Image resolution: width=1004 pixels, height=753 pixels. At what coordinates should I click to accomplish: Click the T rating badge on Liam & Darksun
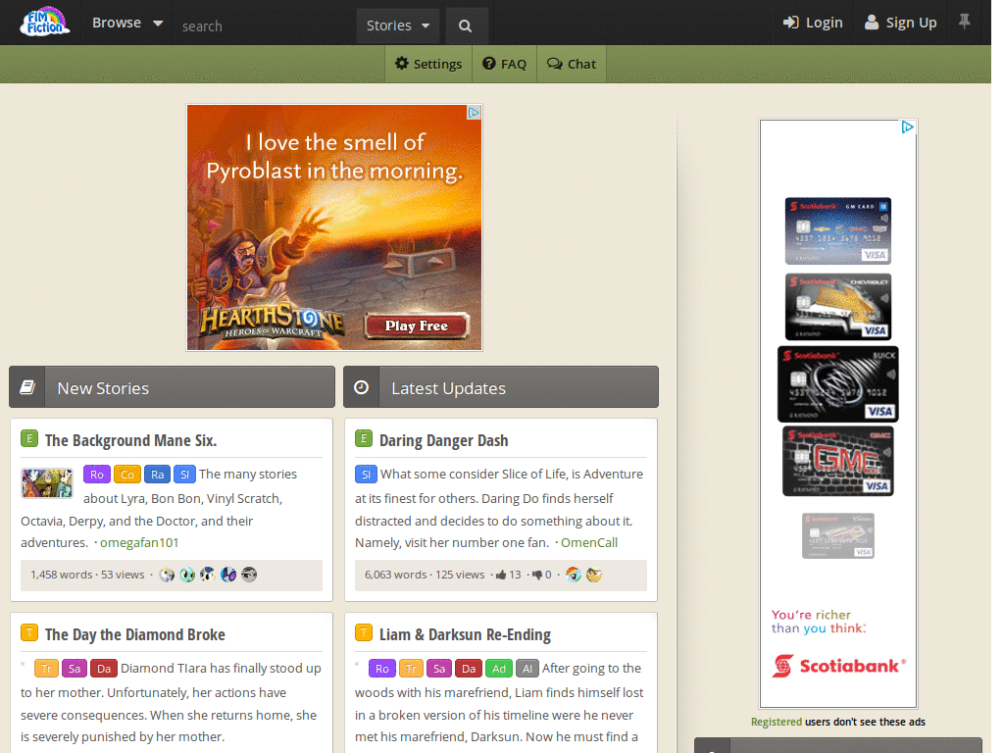tap(364, 632)
